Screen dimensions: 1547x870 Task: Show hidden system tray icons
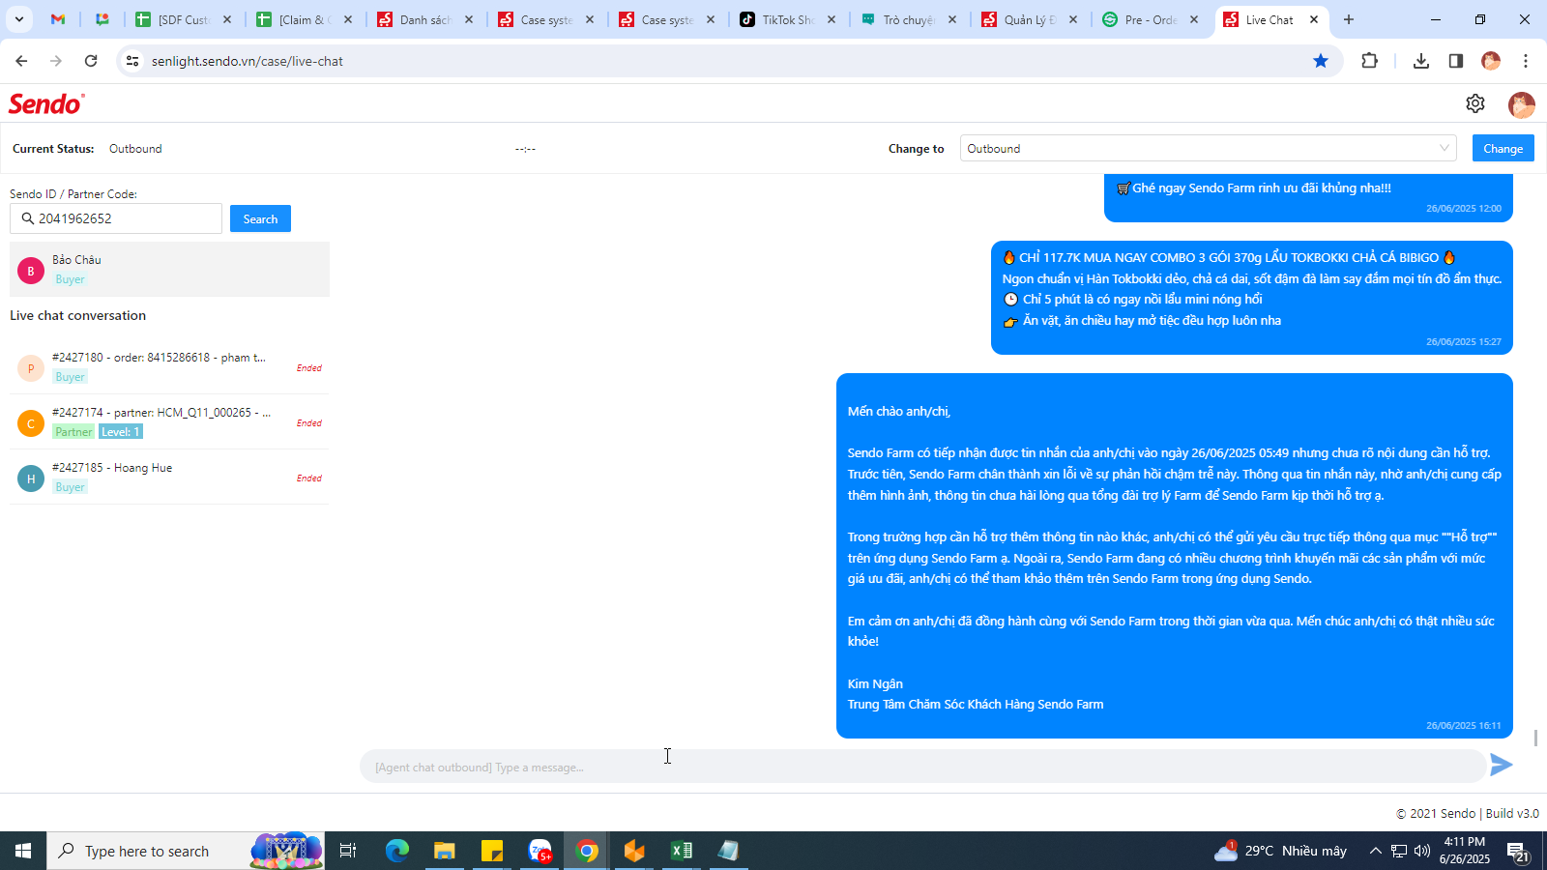[x=1375, y=851]
